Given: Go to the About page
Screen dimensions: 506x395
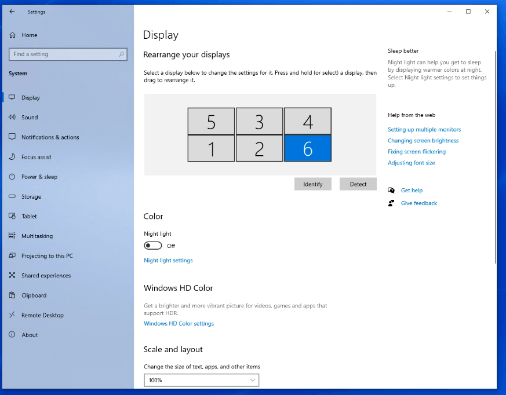Looking at the screenshot, I should tap(30, 335).
